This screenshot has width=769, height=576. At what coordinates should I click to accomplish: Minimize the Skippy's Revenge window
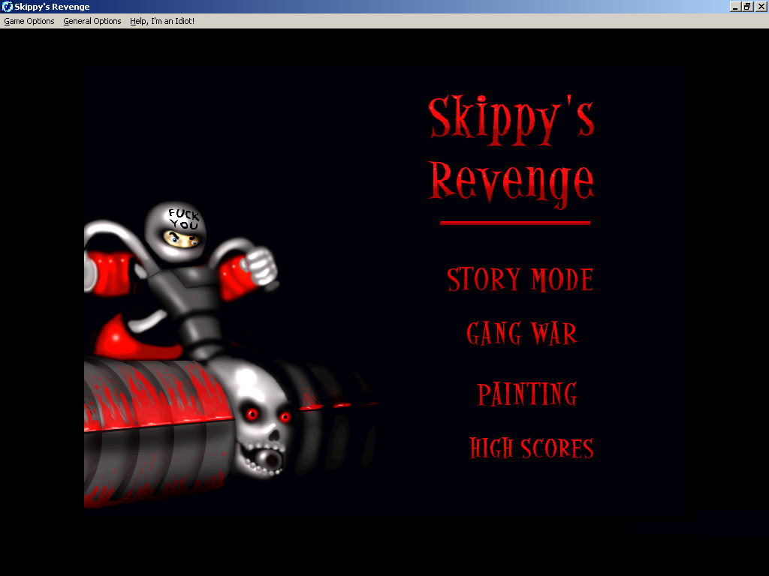coord(735,7)
